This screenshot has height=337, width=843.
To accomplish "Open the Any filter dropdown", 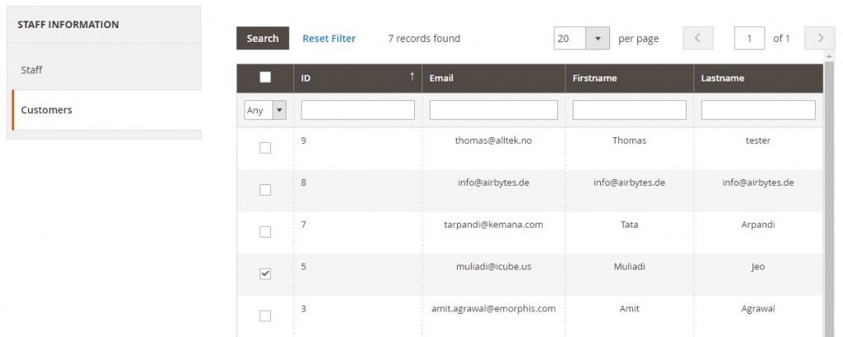I will (x=265, y=110).
